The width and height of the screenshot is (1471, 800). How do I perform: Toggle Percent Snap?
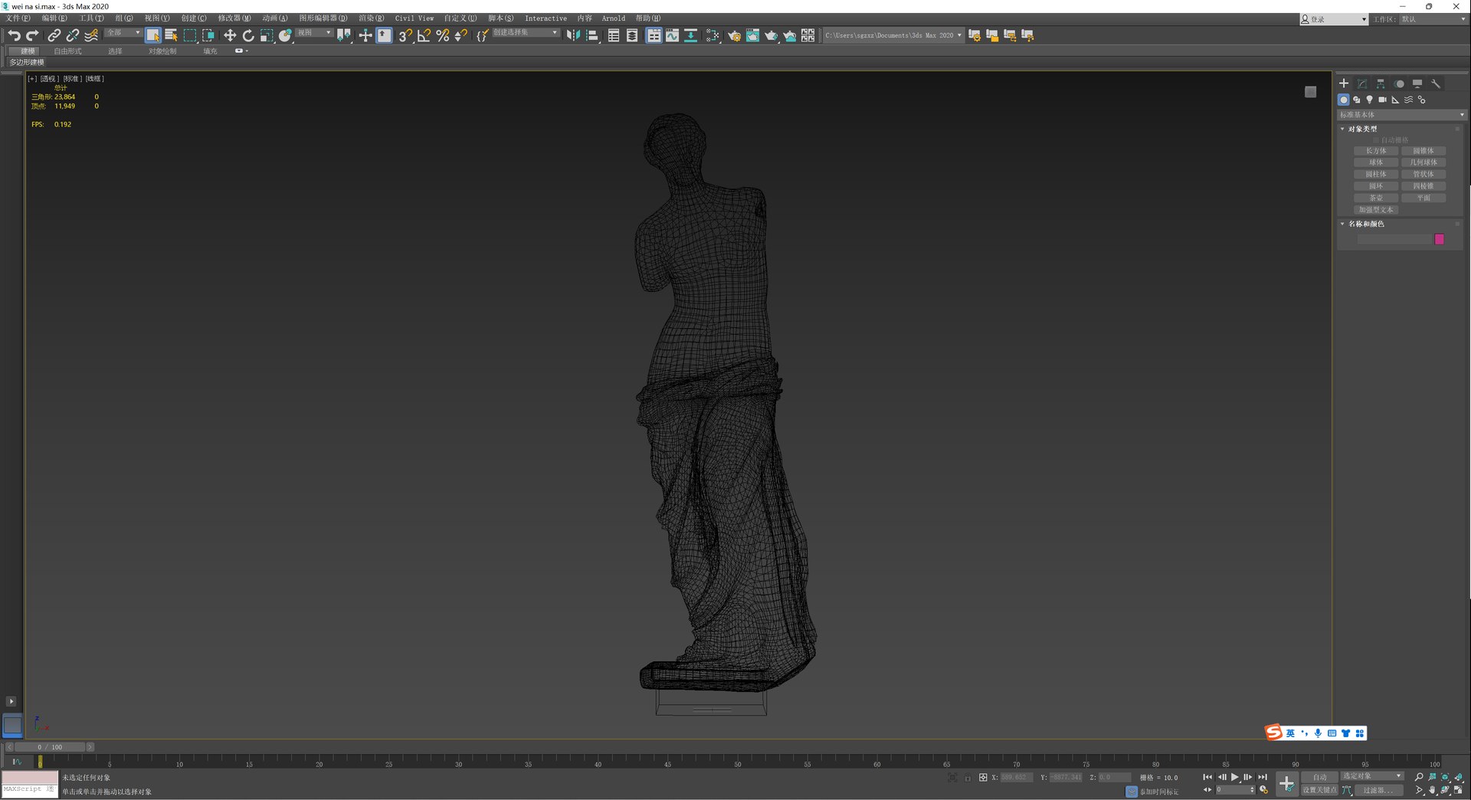pyautogui.click(x=442, y=35)
